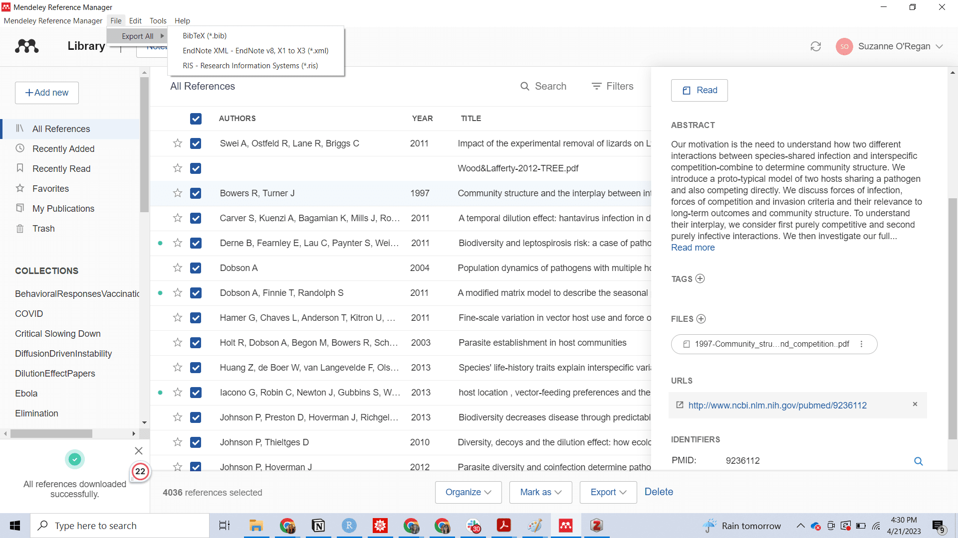Screen dimensions: 958x538
Task: Click the Read more abstract link
Action: click(x=693, y=248)
